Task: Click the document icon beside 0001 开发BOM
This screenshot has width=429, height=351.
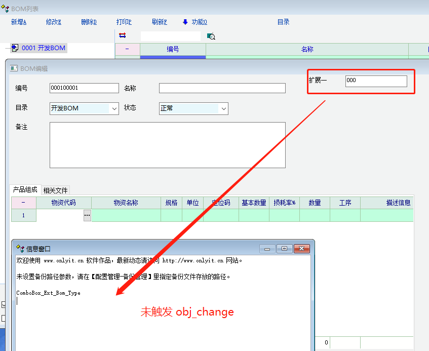Action: pos(15,48)
